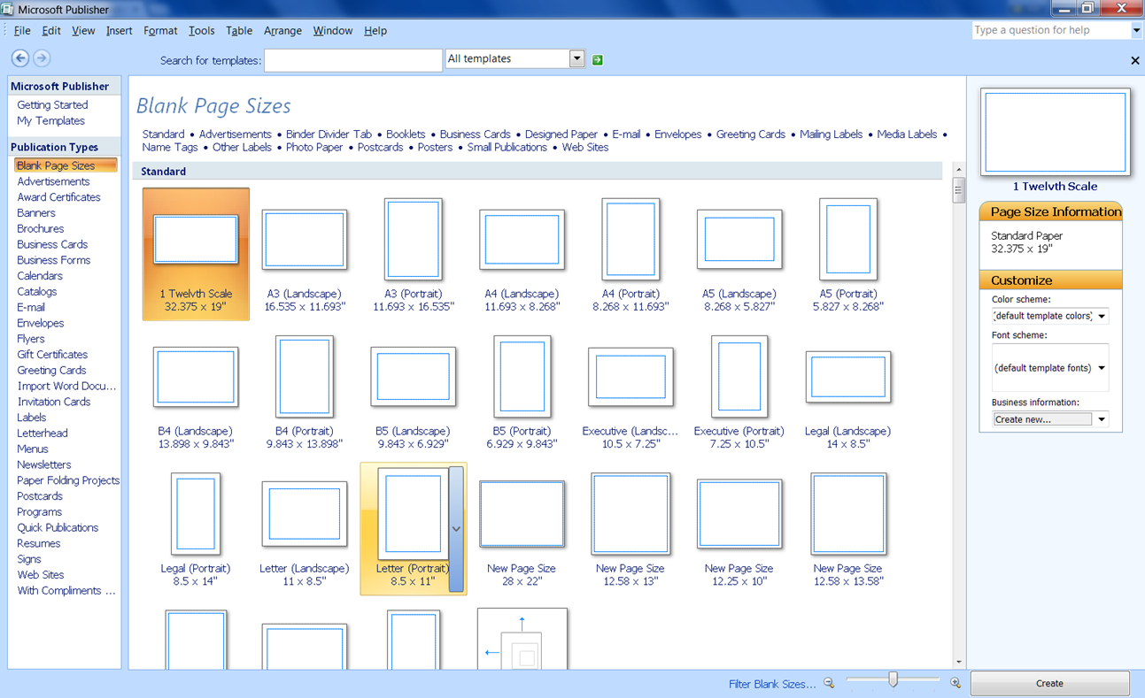Select Resumes publication type
The height and width of the screenshot is (698, 1145).
(39, 544)
